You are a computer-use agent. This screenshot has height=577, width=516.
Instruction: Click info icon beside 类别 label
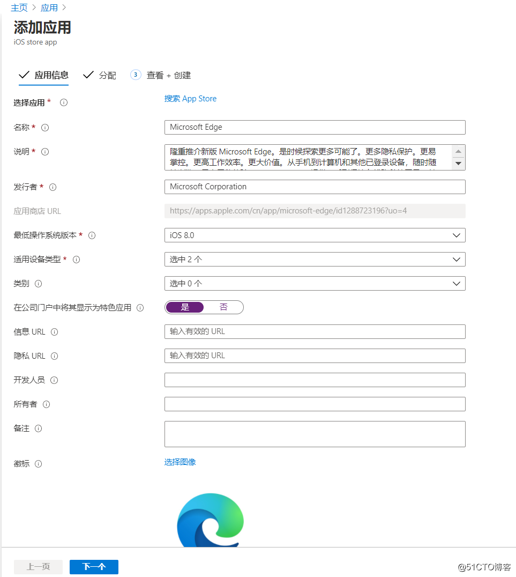coord(38,283)
